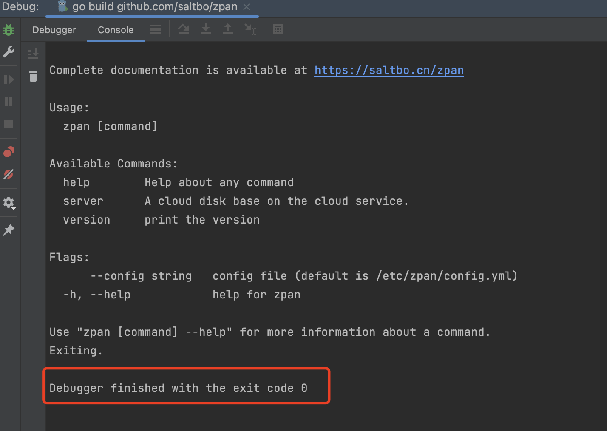The image size is (607, 431).
Task: Pause the debugged program
Action: coord(9,102)
